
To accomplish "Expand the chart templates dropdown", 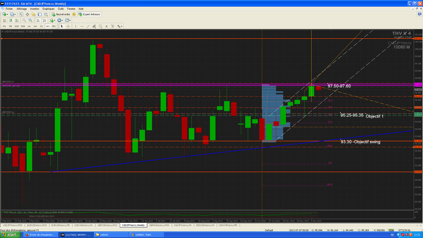I will [70, 20].
